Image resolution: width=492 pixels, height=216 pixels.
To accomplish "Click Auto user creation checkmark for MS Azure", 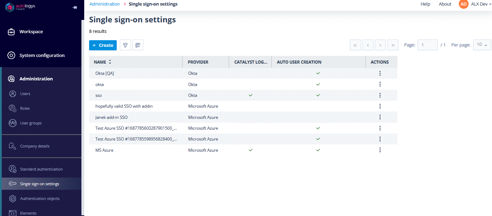I will (x=318, y=150).
